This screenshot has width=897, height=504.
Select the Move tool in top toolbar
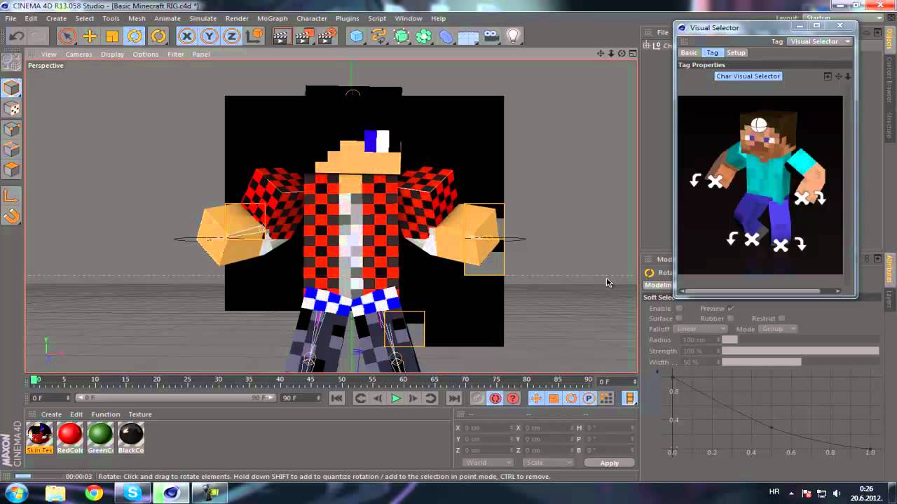tap(90, 36)
